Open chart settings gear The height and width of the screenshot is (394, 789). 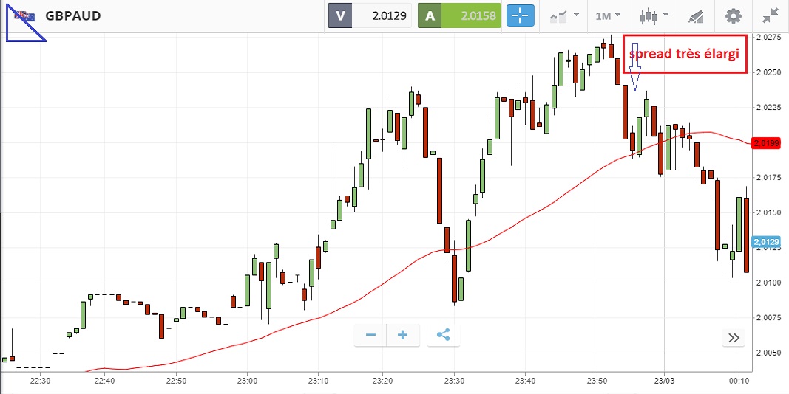click(x=733, y=15)
